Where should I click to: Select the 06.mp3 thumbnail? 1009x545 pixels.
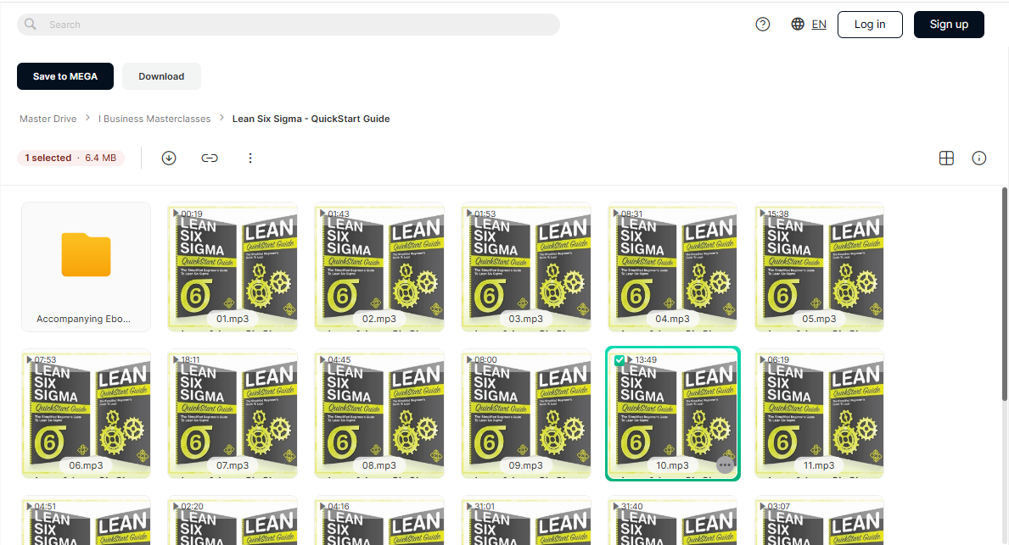pyautogui.click(x=87, y=414)
